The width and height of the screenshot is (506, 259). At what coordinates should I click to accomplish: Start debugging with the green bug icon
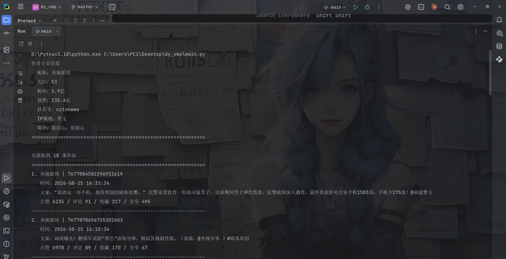click(x=367, y=7)
